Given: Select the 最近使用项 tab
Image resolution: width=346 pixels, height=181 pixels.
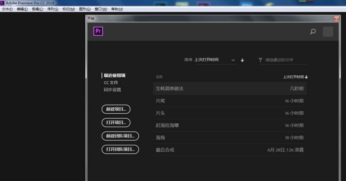Looking at the screenshot, I should pos(115,75).
